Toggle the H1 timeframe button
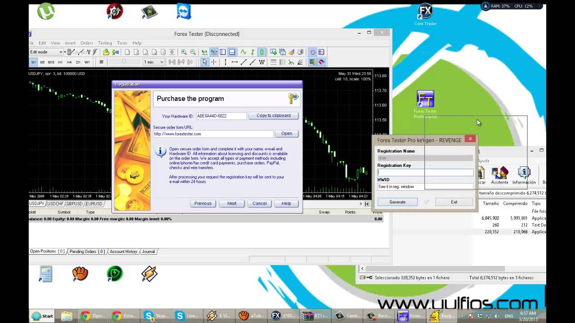This screenshot has height=323, width=575. click(x=60, y=62)
